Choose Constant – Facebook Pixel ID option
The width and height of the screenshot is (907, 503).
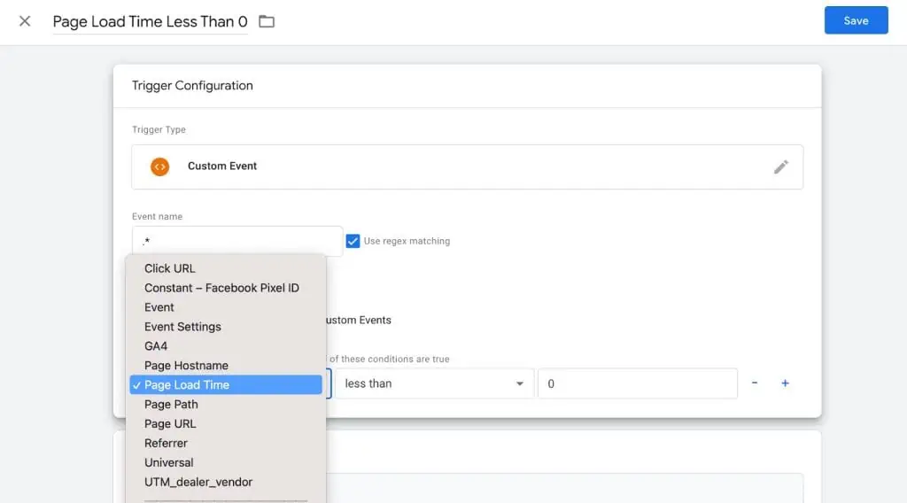point(221,288)
